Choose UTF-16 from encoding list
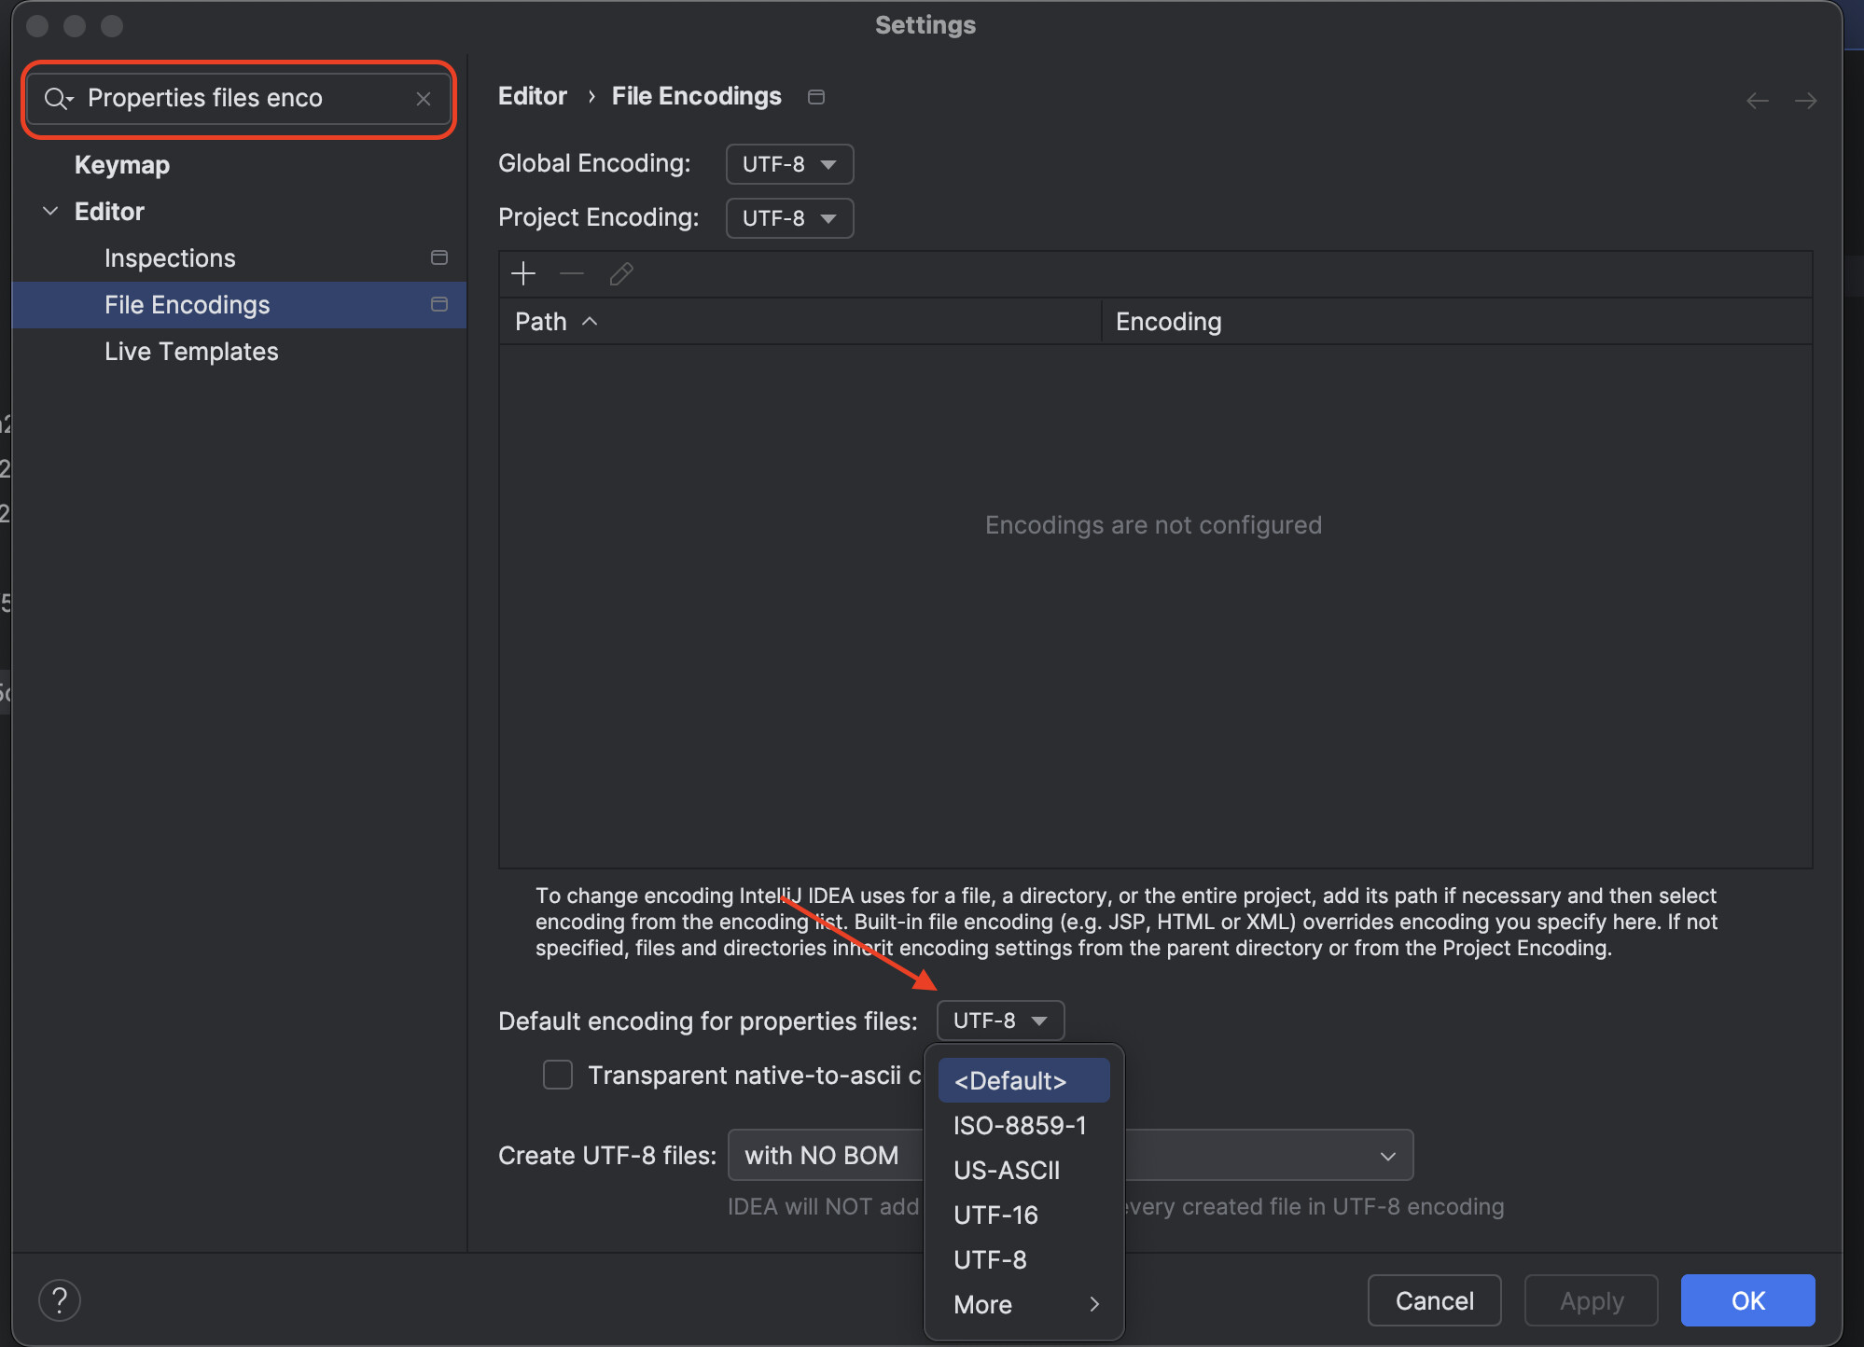 point(1023,1215)
